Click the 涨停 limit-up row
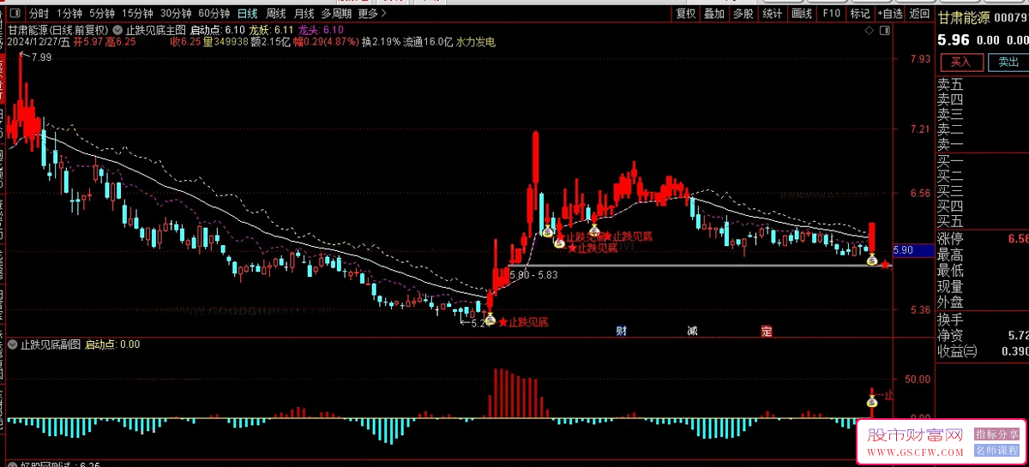 [982, 238]
